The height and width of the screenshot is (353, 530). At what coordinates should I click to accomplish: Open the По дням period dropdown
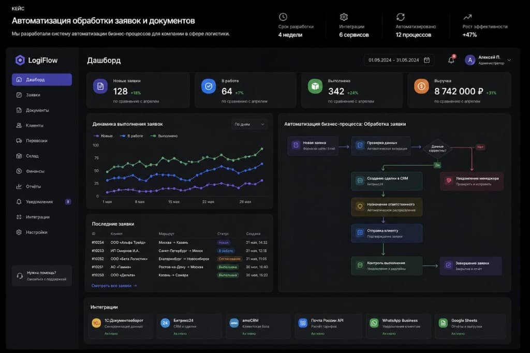coord(249,124)
